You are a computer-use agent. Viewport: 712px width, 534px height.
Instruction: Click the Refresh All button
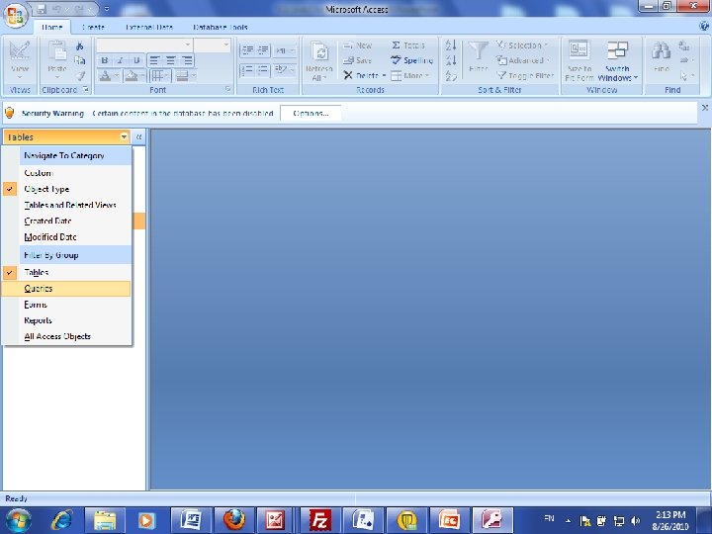click(319, 61)
